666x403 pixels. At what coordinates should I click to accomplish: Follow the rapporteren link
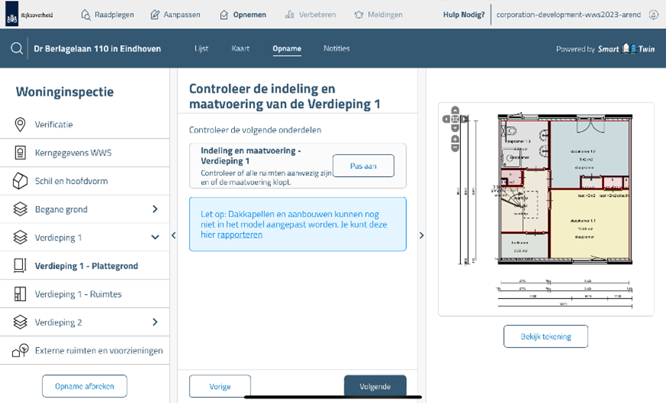pos(240,235)
